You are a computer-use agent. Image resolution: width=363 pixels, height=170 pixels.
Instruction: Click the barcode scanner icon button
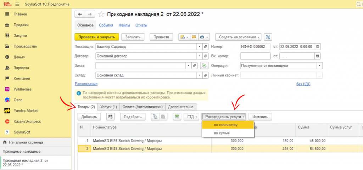click(x=111, y=117)
